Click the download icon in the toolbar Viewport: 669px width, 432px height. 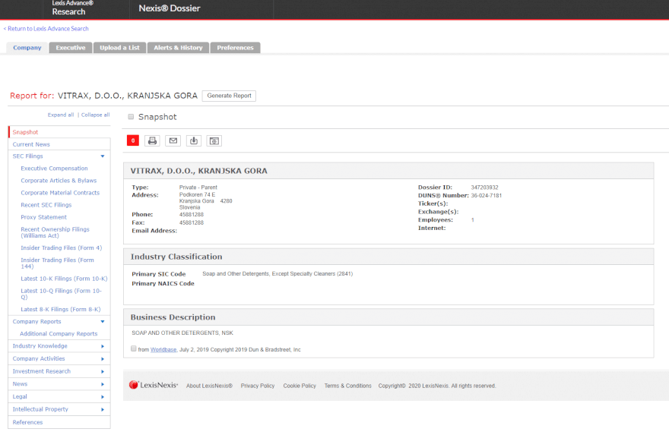point(194,140)
